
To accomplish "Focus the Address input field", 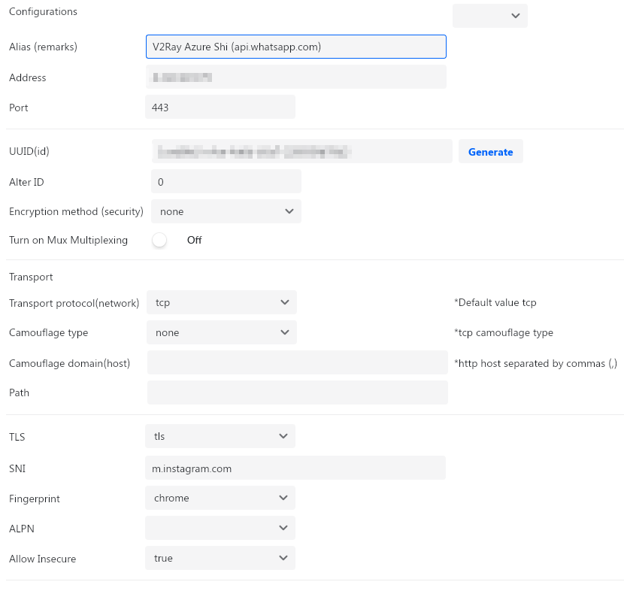I will (295, 77).
